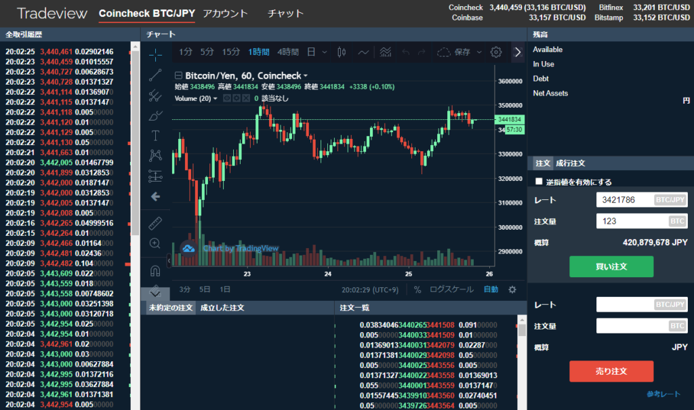The height and width of the screenshot is (410, 694).
Task: Open the pitchfork drawing tools
Action: (x=155, y=95)
